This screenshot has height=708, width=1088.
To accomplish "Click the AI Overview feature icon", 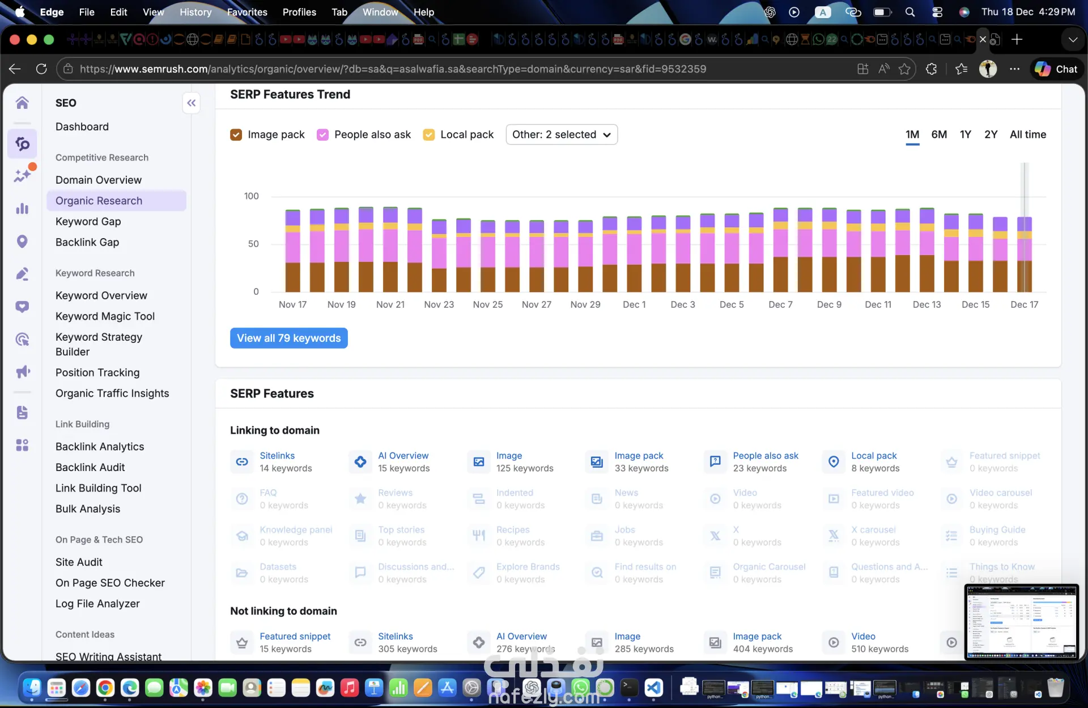I will (360, 462).
